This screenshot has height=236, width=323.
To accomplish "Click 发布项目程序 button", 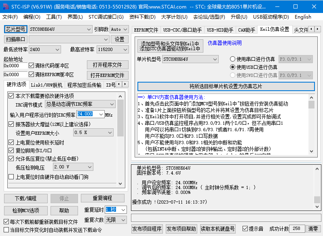I will (x=147, y=229).
